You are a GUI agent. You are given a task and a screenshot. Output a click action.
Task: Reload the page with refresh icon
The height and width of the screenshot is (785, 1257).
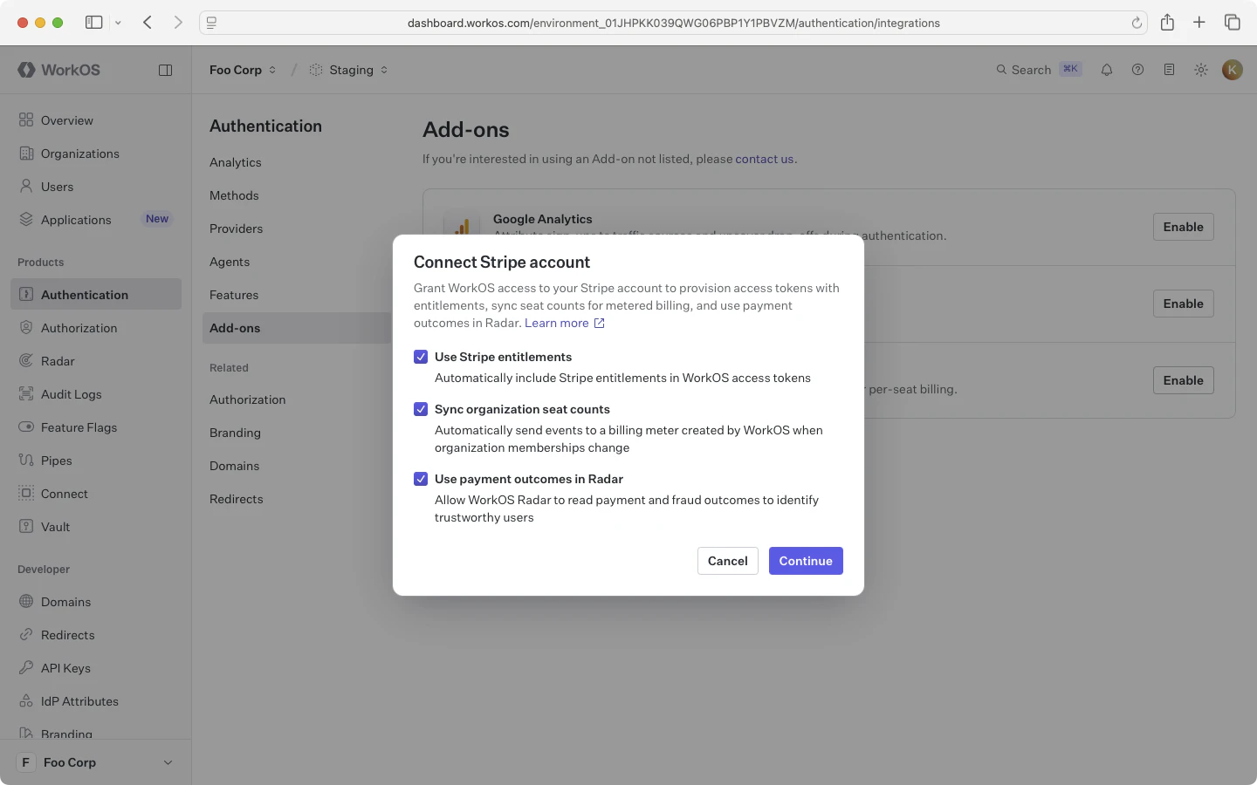pos(1137,24)
